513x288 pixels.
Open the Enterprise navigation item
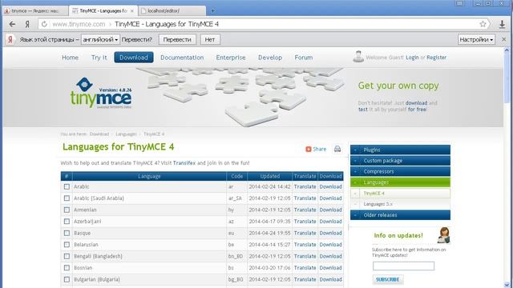coord(231,58)
